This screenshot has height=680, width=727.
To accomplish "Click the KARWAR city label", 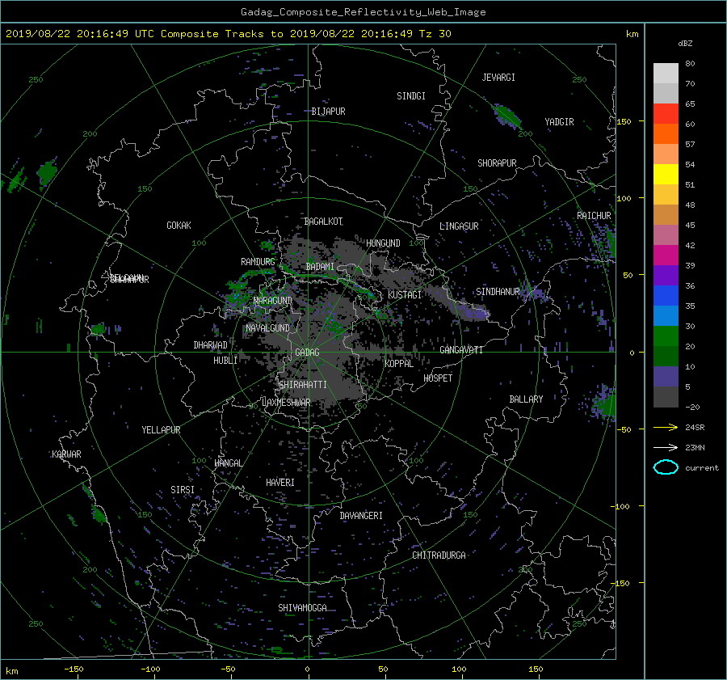I will point(67,454).
